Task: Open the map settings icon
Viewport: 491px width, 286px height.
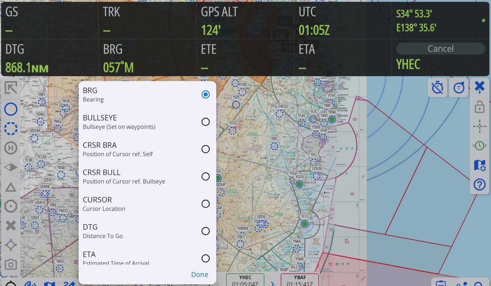Action: [480, 165]
